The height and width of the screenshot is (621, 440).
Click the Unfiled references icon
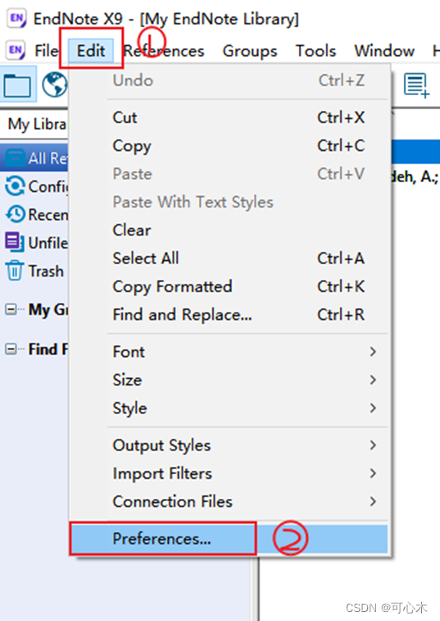(x=15, y=242)
